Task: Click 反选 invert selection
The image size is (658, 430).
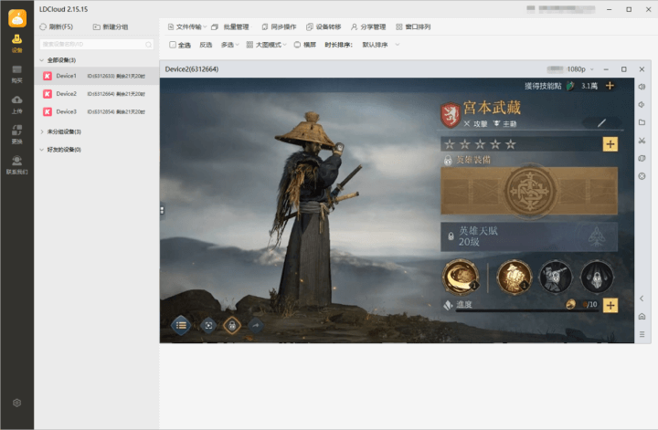Action: (x=206, y=45)
